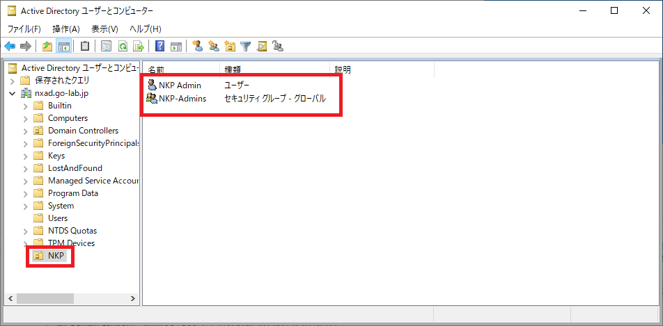
Task: Maximize the Active Directory window
Action: (614, 11)
